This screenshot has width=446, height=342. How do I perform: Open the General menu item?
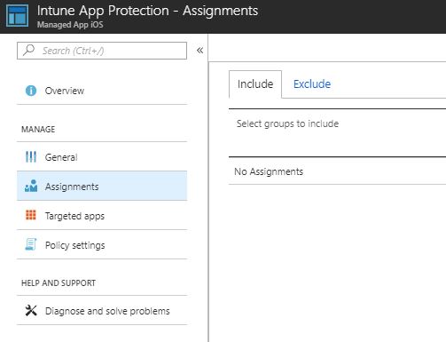(x=102, y=157)
